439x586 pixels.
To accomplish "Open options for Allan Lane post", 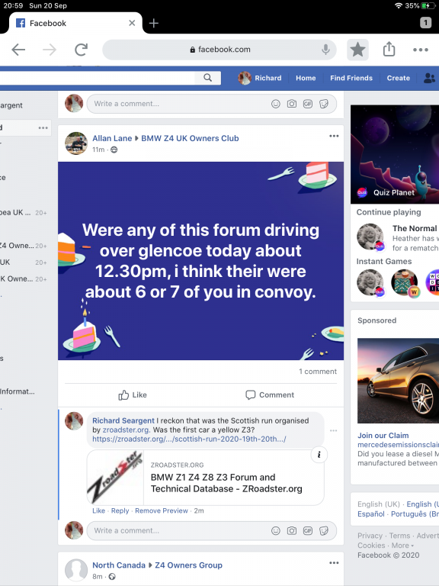I will [334, 136].
